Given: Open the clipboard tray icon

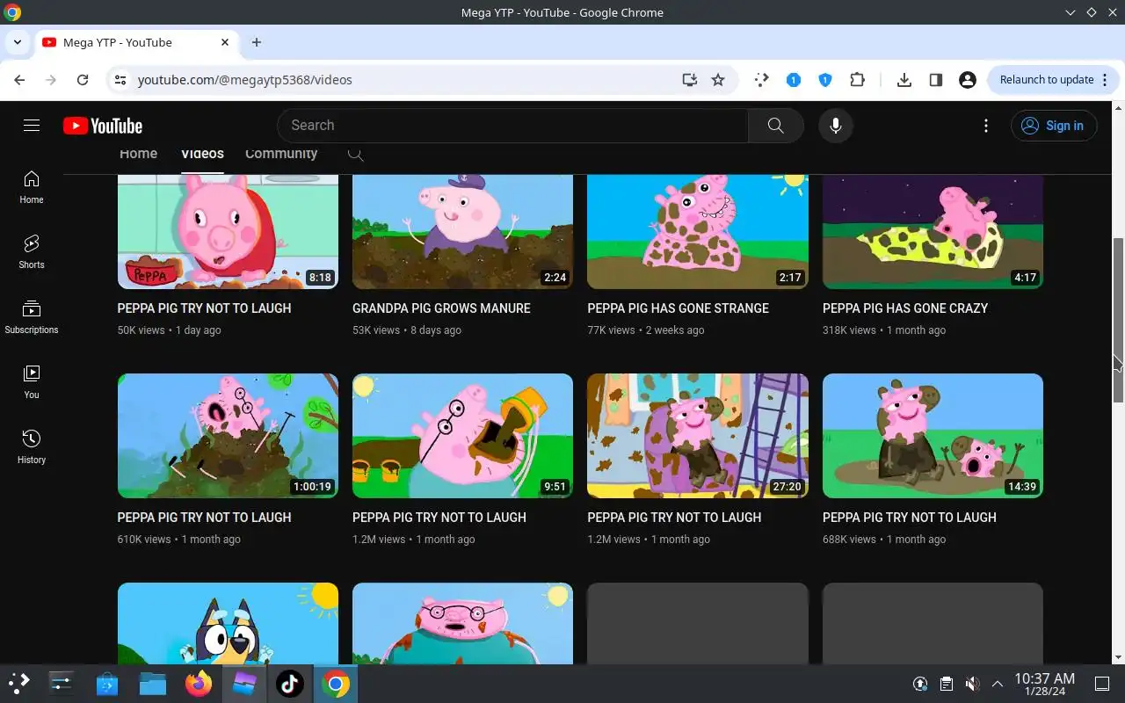Looking at the screenshot, I should [x=947, y=684].
